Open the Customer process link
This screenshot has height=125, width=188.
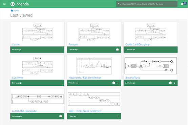(18, 78)
